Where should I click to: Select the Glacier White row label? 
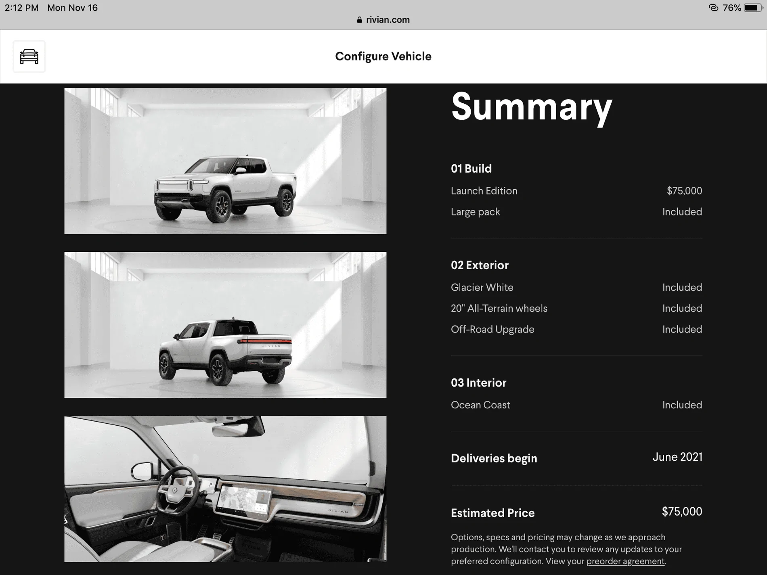[x=482, y=287]
